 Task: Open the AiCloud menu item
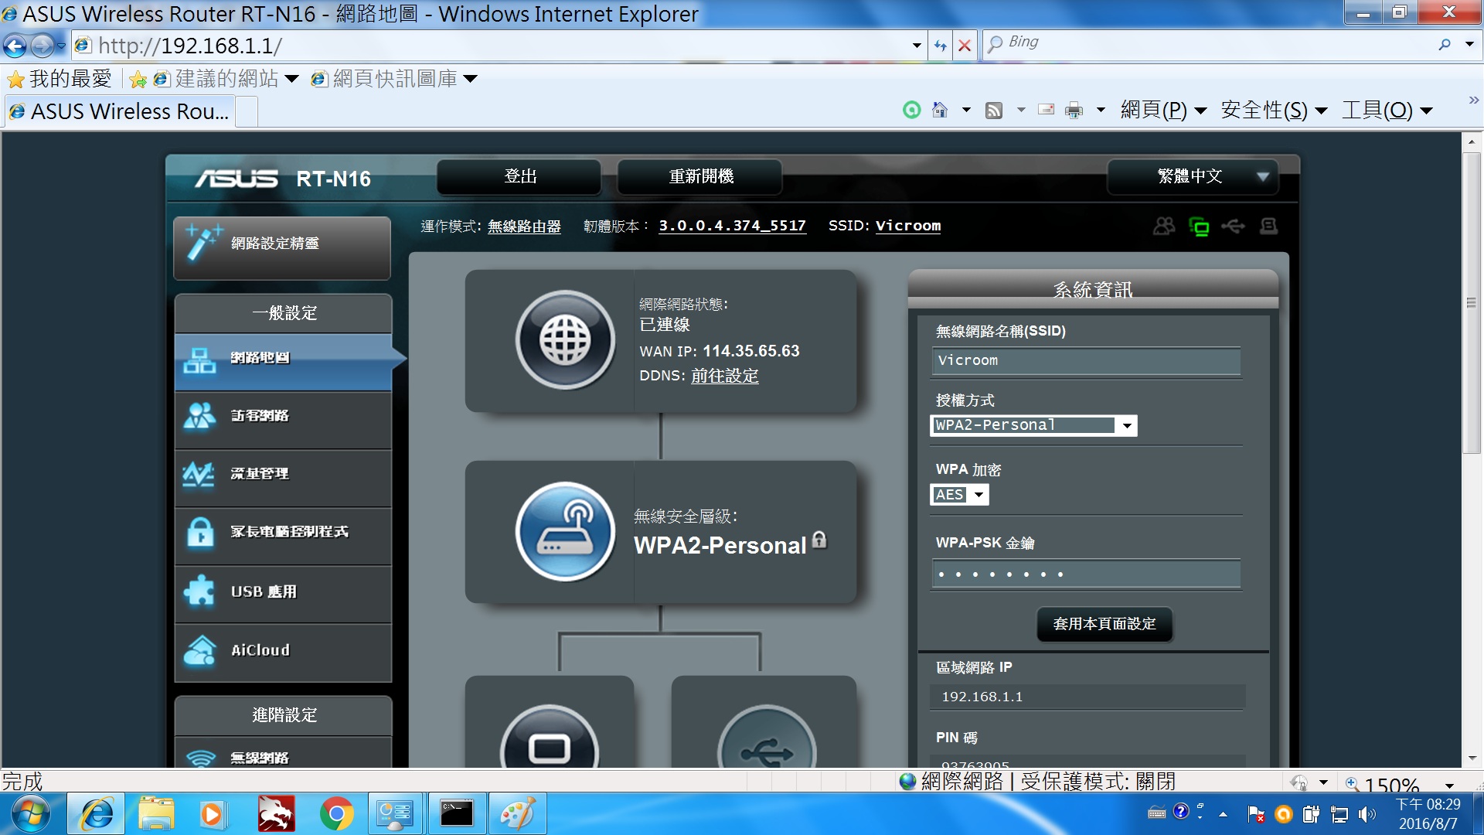(x=283, y=653)
